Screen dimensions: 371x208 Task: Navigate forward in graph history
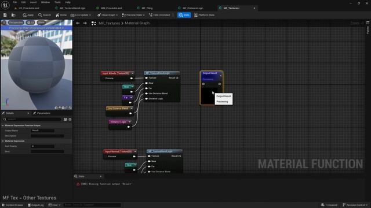click(x=85, y=23)
